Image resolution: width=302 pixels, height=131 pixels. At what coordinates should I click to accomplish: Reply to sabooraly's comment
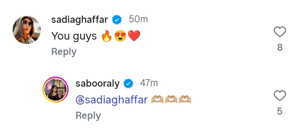coord(88,116)
